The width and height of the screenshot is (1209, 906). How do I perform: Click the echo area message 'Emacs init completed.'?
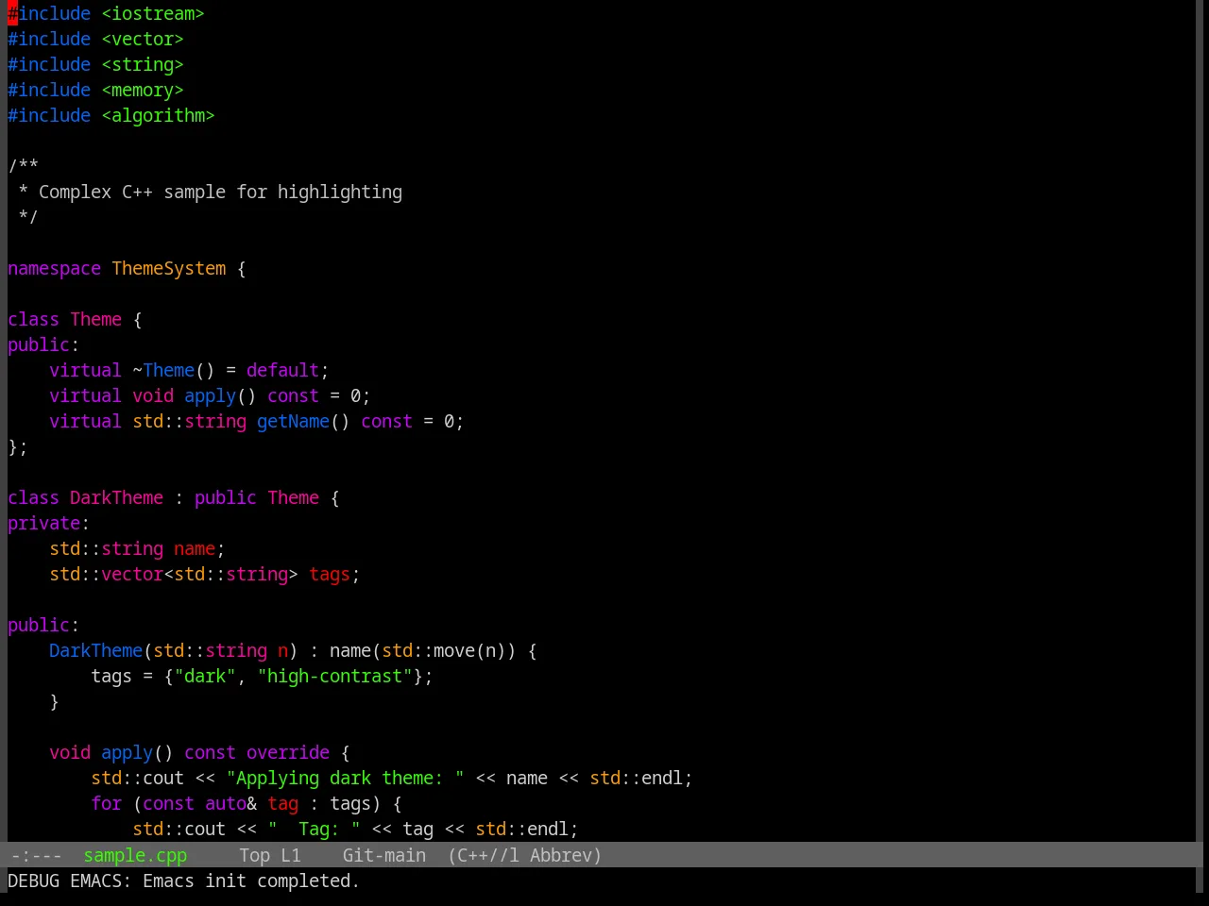click(251, 881)
